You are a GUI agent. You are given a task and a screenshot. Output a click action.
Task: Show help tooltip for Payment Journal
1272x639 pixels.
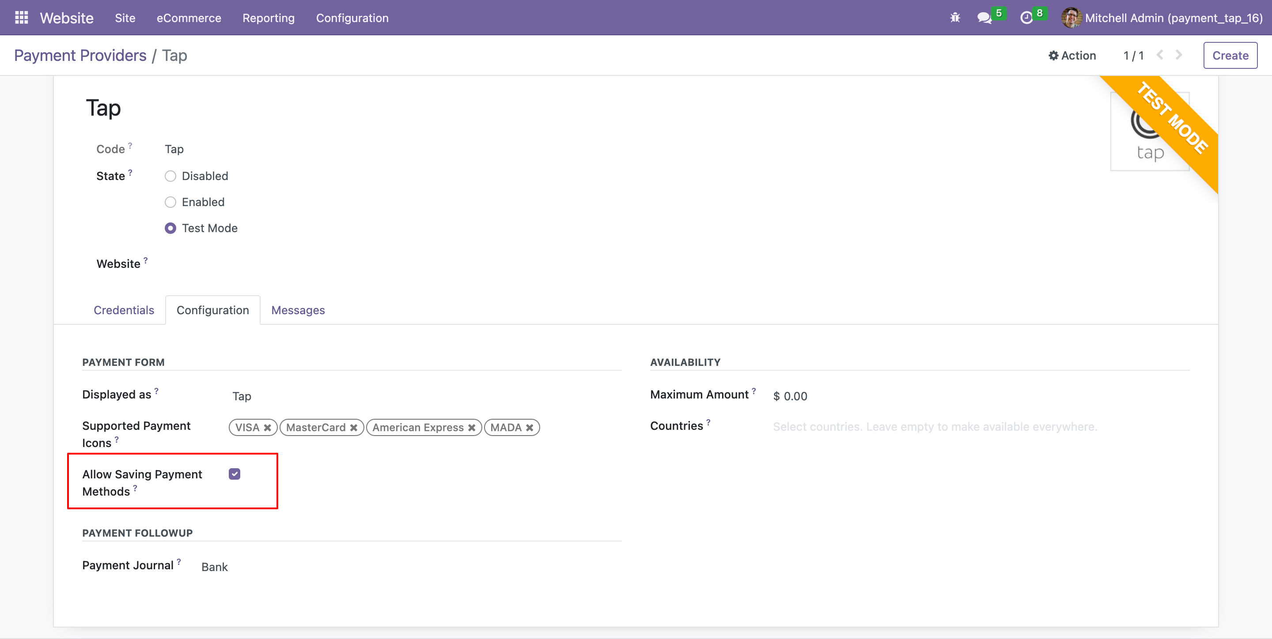[179, 561]
